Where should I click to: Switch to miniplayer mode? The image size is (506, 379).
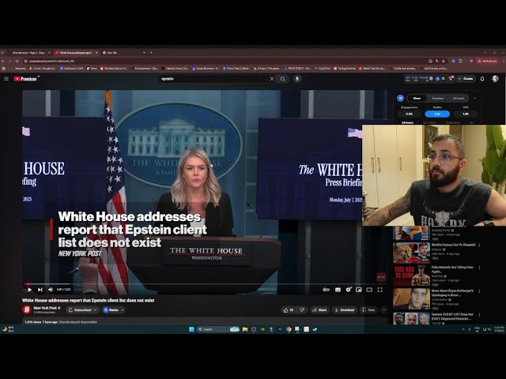point(358,290)
